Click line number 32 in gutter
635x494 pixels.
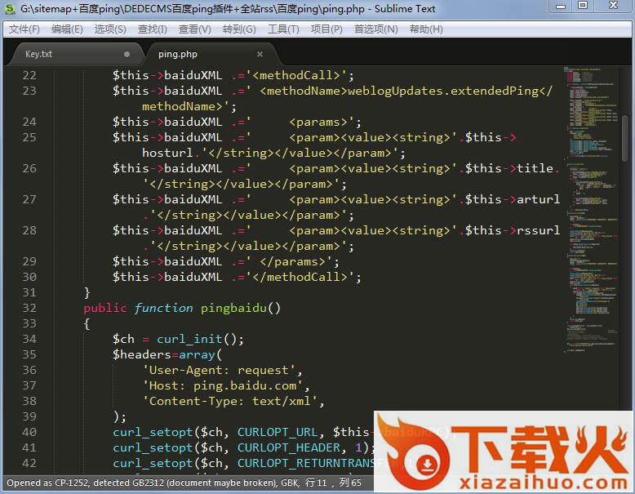click(x=29, y=308)
